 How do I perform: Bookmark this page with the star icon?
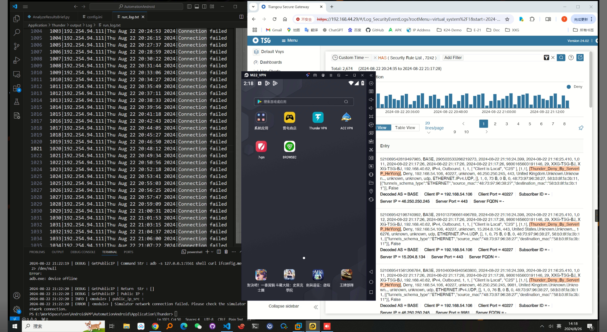coord(507,19)
